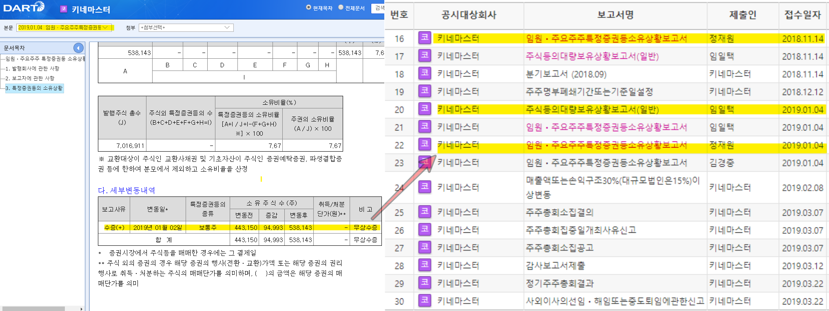Viewport: 829px width, 311px height.
Task: Click submitter 김경중 in row 23
Action: pyautogui.click(x=721, y=162)
